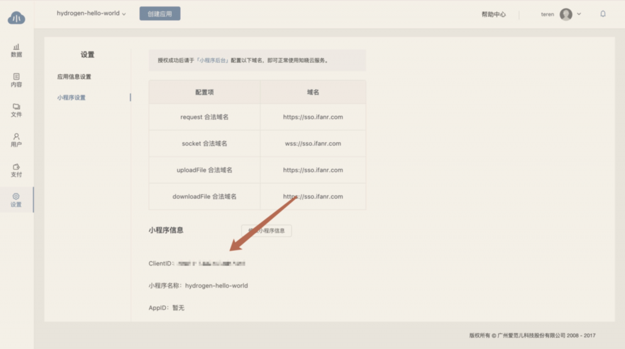Open the 帮助中心 help center link
Viewport: 625px width, 349px height.
point(493,14)
